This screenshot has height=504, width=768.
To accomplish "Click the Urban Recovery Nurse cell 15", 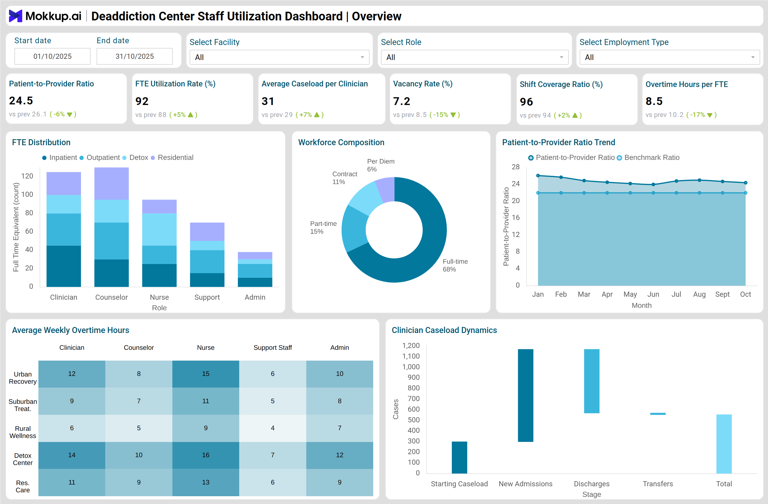I will [x=205, y=374].
